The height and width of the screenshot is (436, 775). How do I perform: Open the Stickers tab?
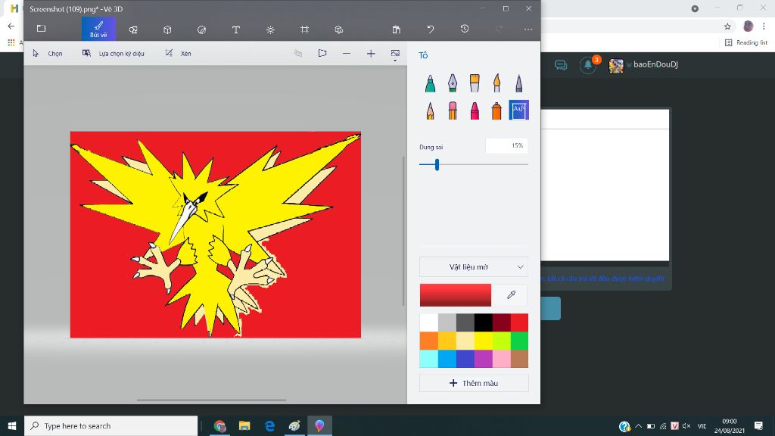201,30
